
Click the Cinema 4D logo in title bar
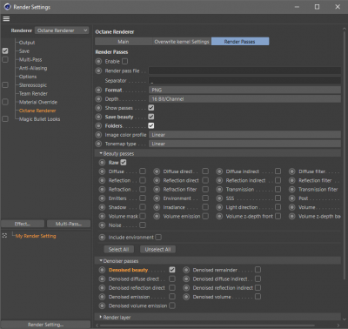point(7,7)
